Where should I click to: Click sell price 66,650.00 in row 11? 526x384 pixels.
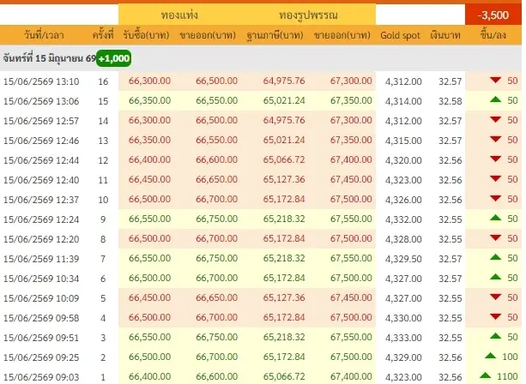217,180
